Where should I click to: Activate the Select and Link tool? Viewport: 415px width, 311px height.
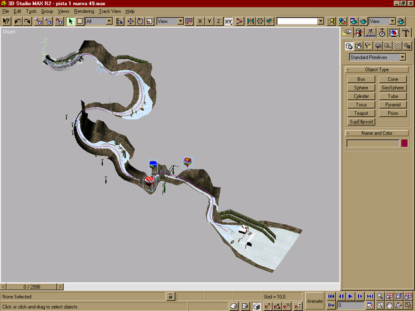pos(39,21)
